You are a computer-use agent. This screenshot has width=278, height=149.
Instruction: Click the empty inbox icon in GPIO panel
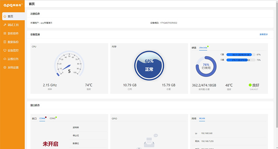[149, 142]
